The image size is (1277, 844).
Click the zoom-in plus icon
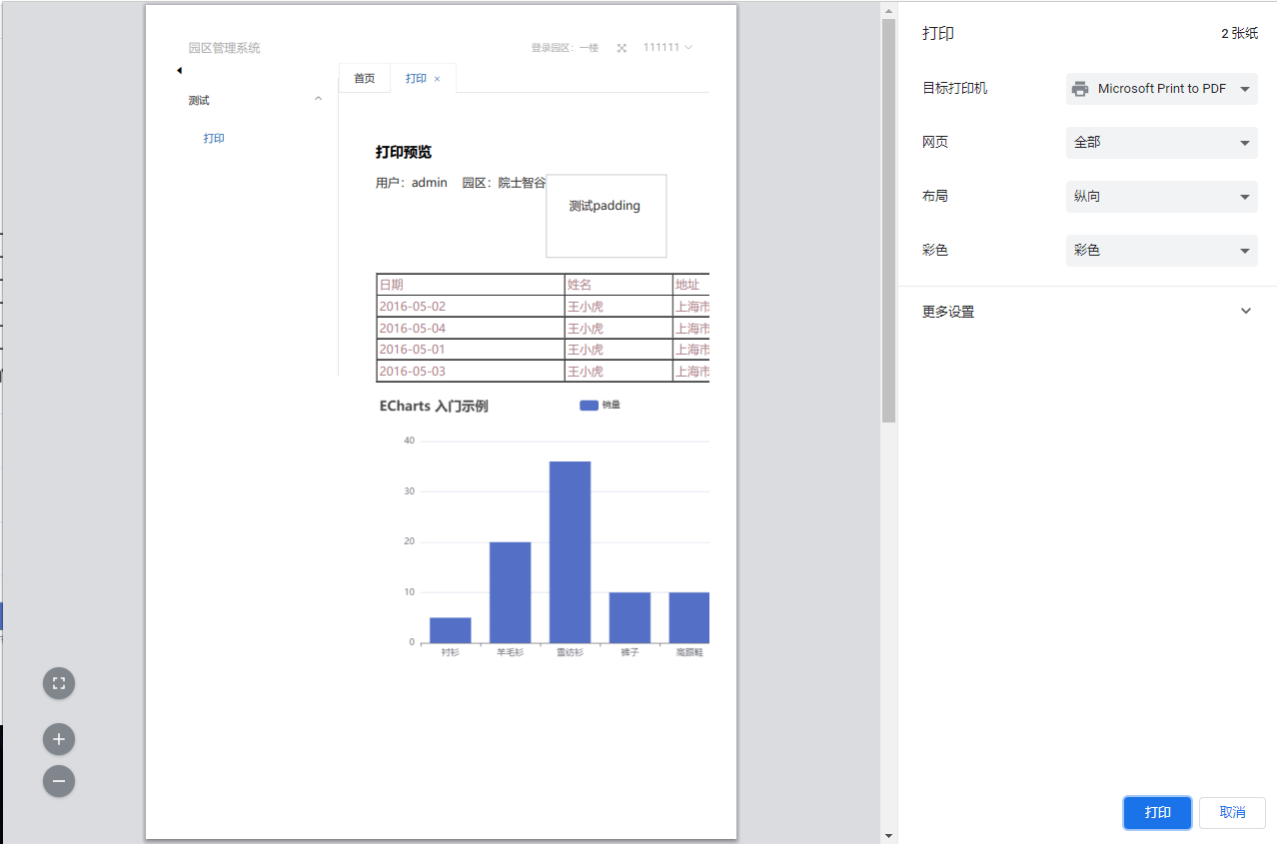click(58, 739)
